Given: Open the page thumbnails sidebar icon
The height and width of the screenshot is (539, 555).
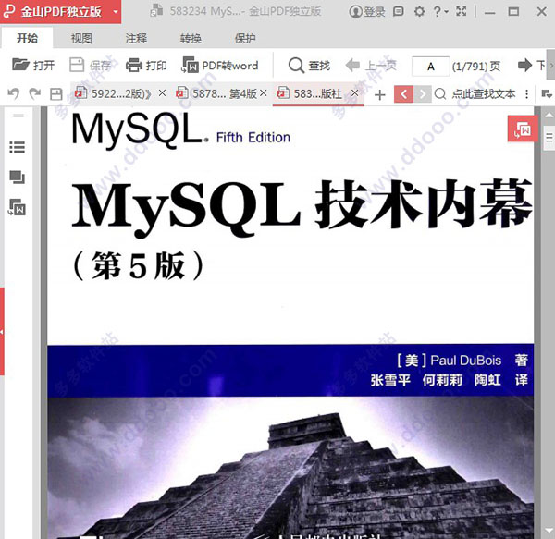Looking at the screenshot, I should [17, 177].
